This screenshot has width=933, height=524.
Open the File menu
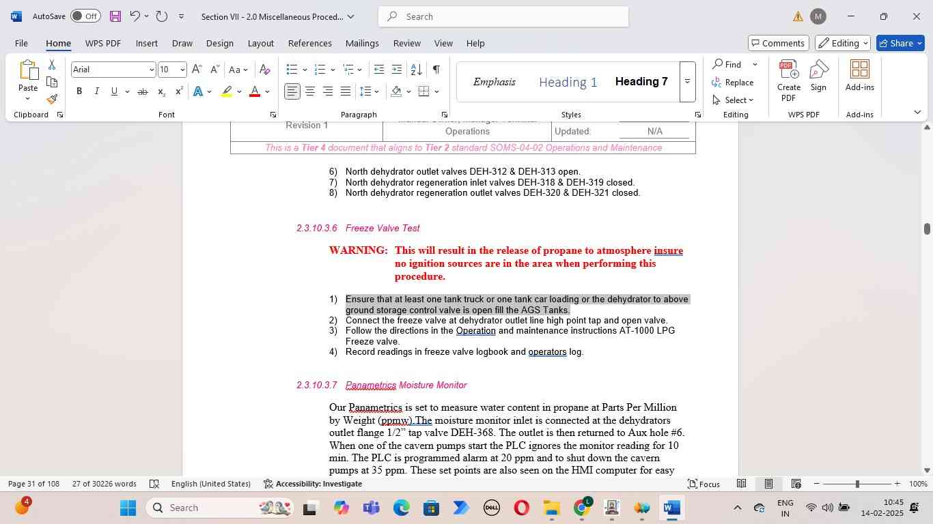(x=21, y=43)
